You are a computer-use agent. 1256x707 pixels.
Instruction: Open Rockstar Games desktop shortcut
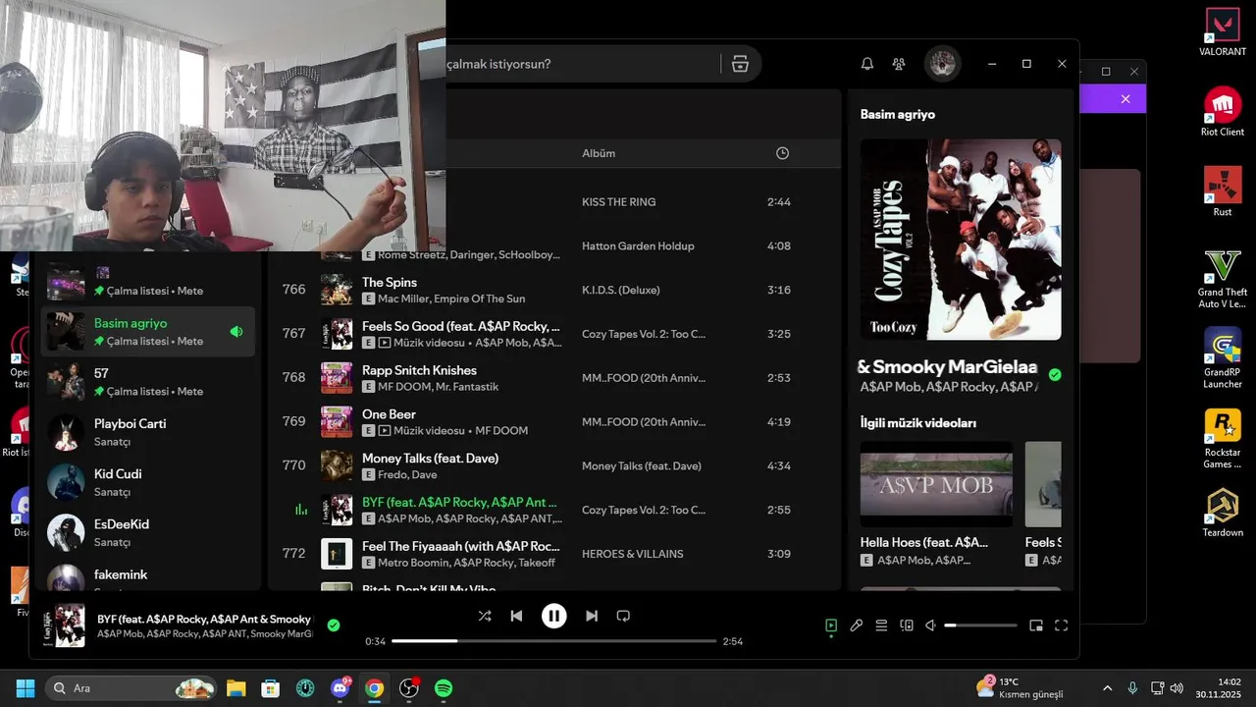[1223, 439]
